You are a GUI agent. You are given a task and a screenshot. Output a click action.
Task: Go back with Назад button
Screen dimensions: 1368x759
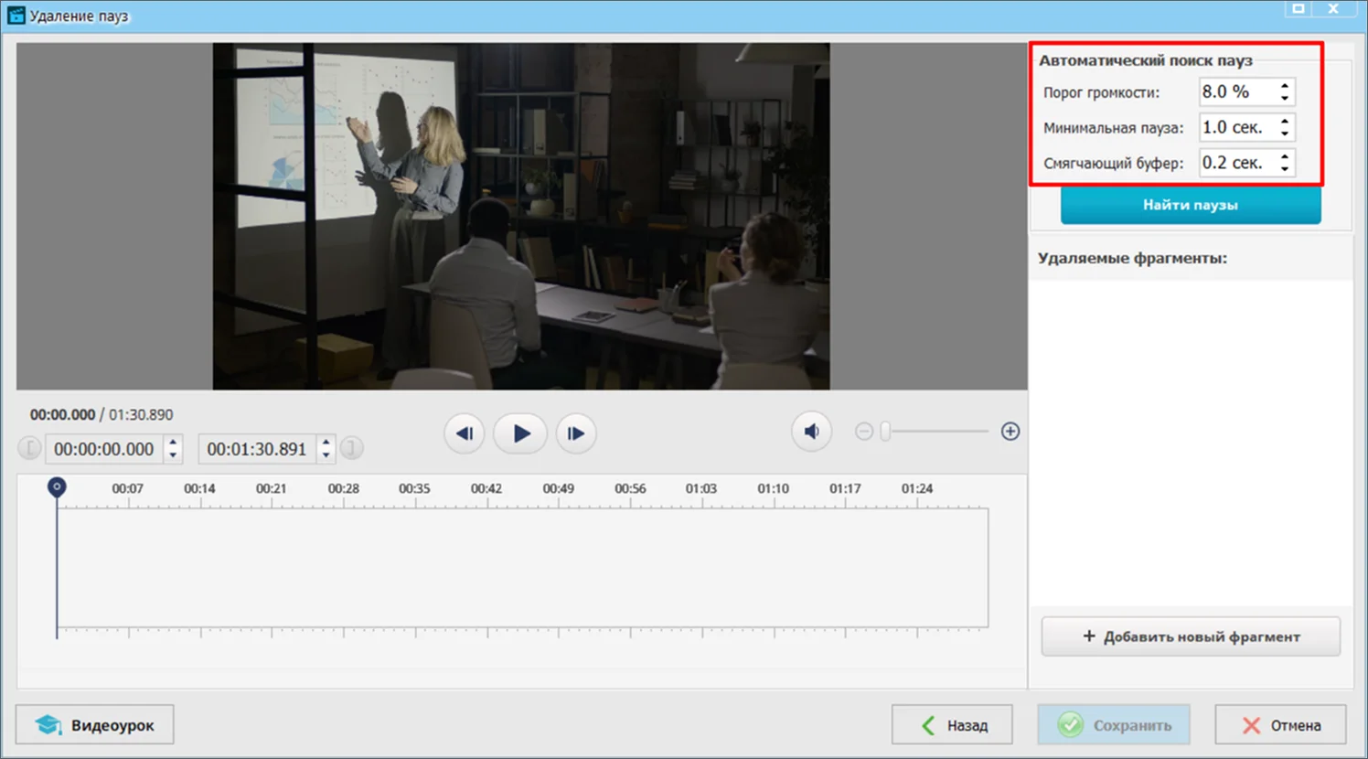pyautogui.click(x=952, y=725)
